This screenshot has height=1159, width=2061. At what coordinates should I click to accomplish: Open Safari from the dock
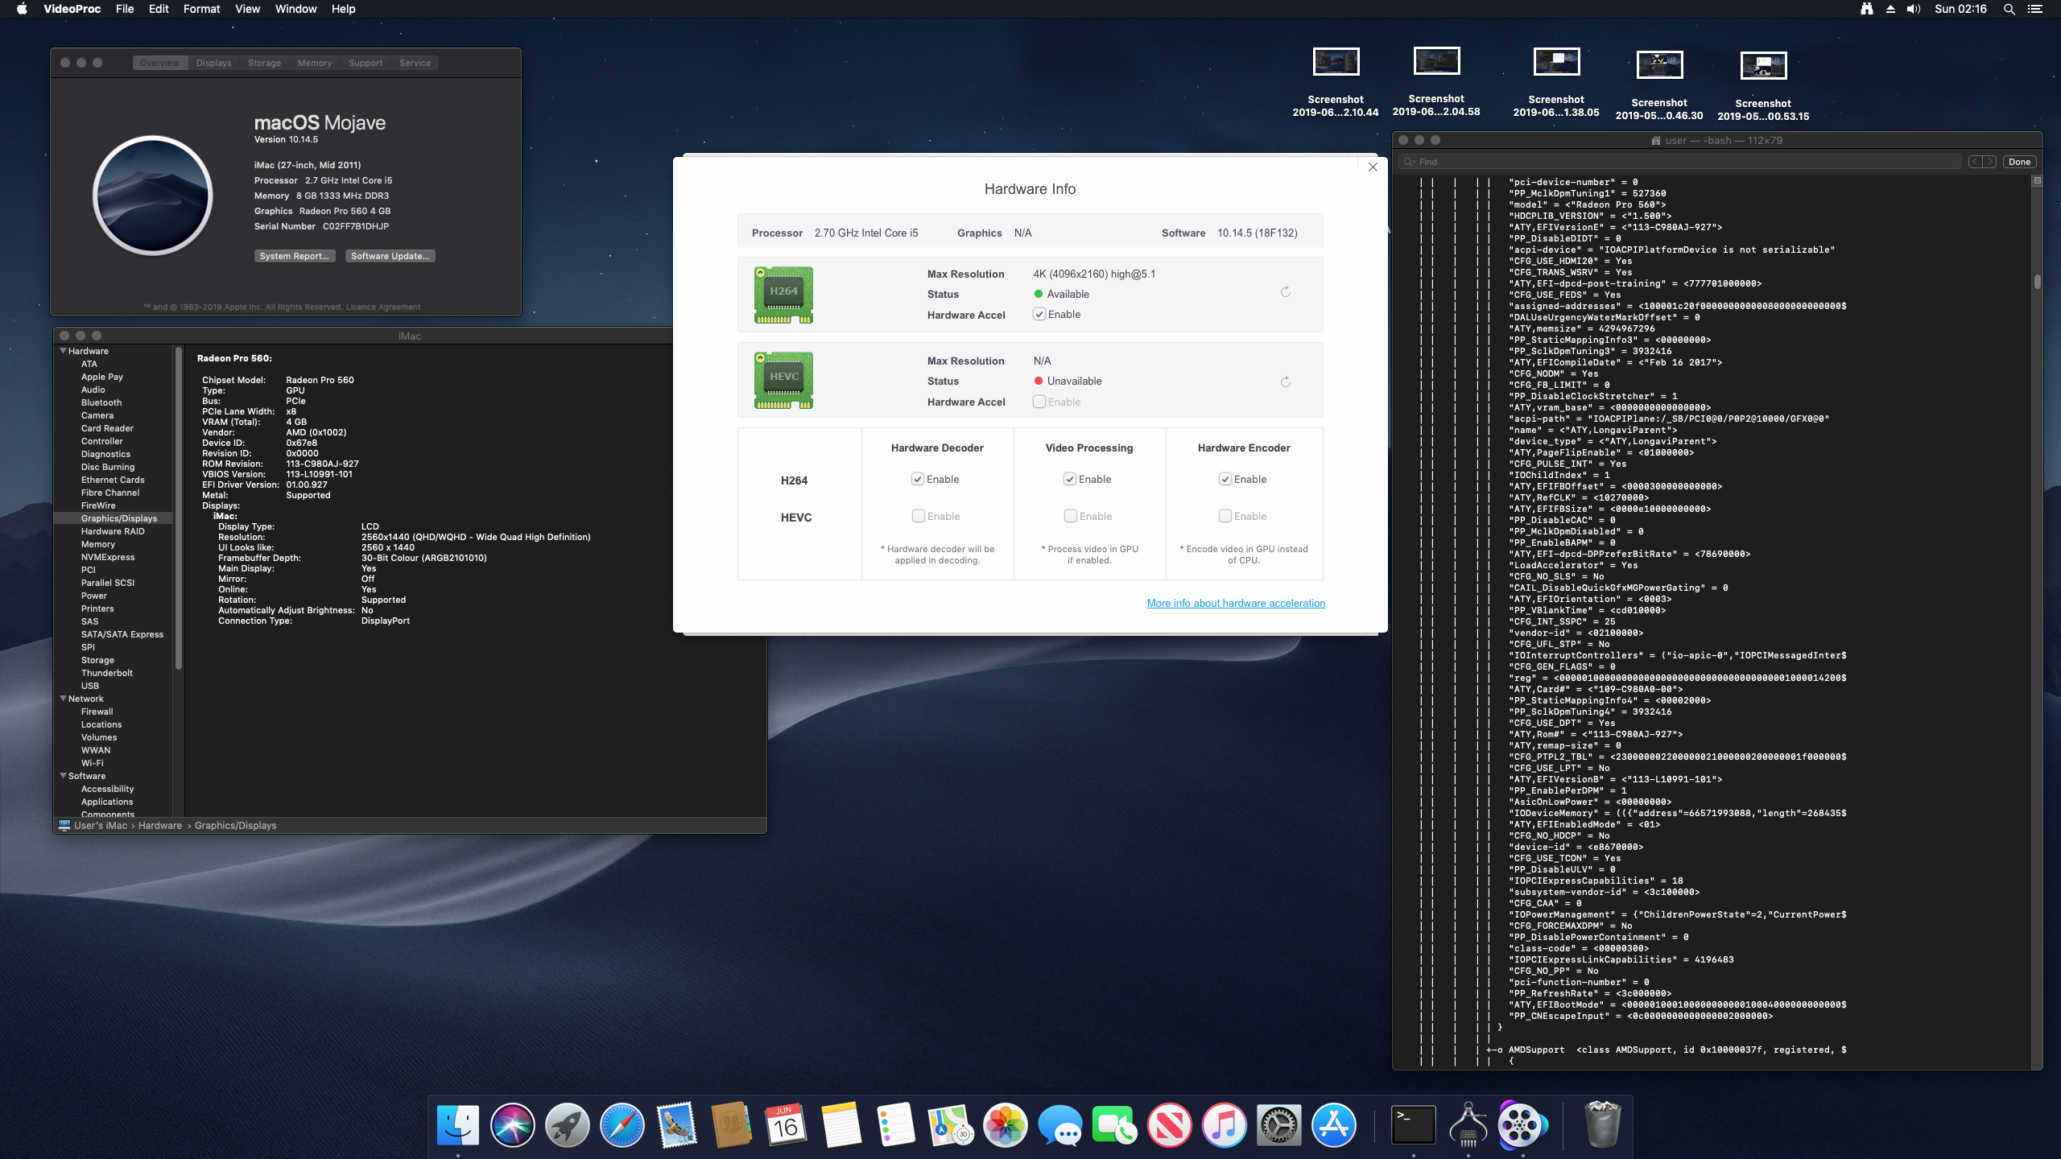click(x=622, y=1124)
